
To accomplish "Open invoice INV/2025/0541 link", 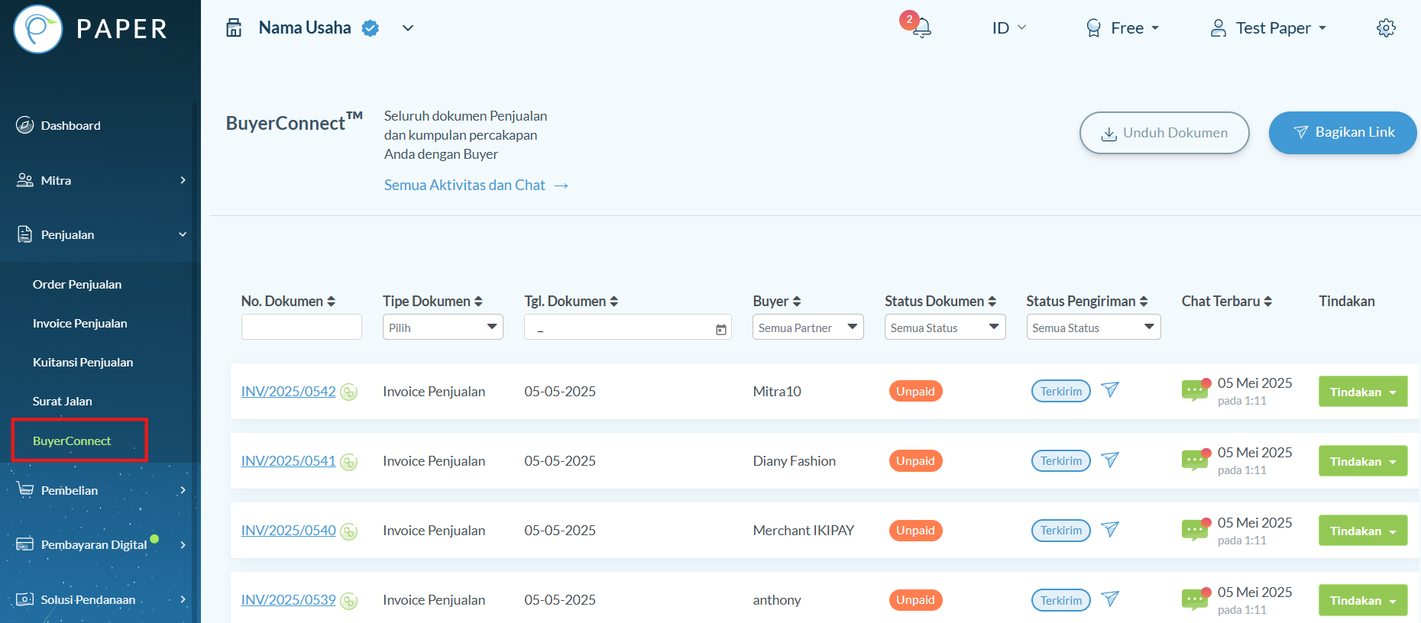I will [x=288, y=461].
